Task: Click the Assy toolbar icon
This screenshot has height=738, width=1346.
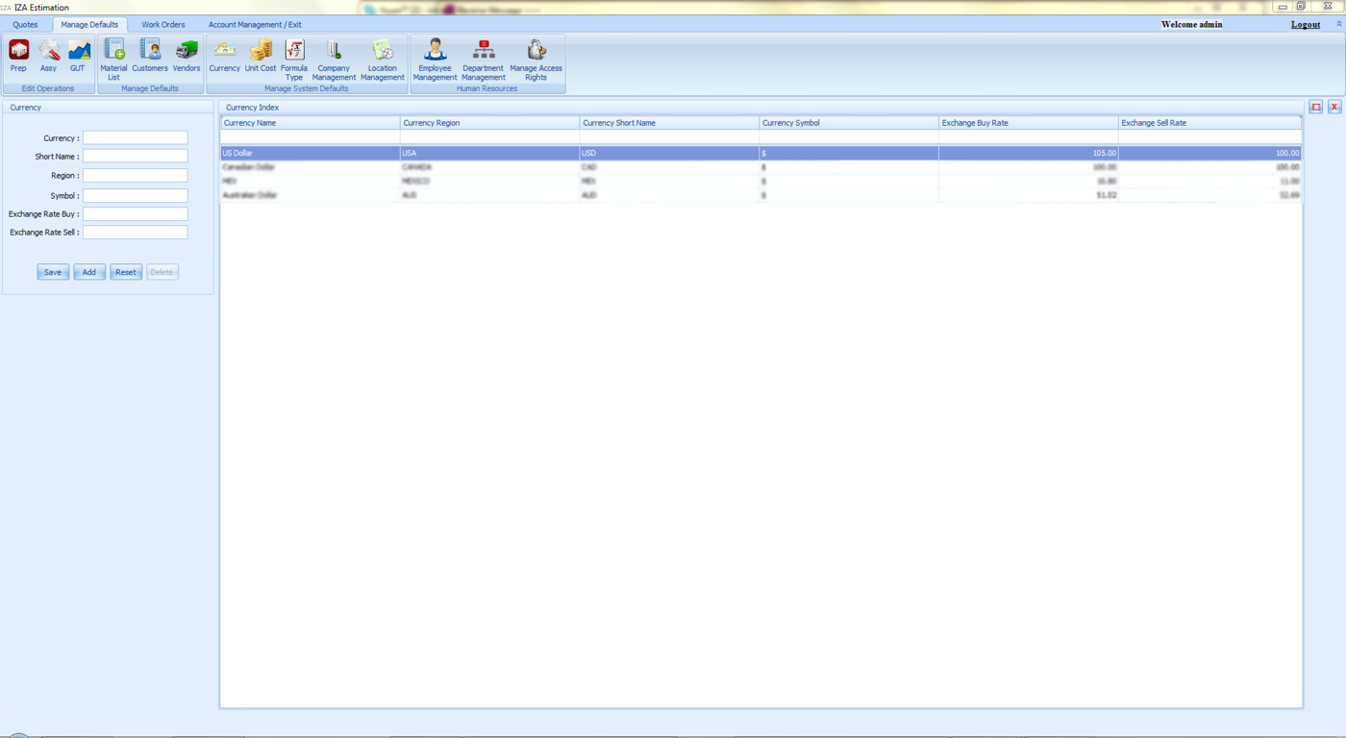Action: (x=48, y=56)
